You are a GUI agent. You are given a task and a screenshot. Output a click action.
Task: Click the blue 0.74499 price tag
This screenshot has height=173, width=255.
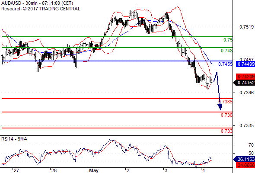tap(245, 64)
